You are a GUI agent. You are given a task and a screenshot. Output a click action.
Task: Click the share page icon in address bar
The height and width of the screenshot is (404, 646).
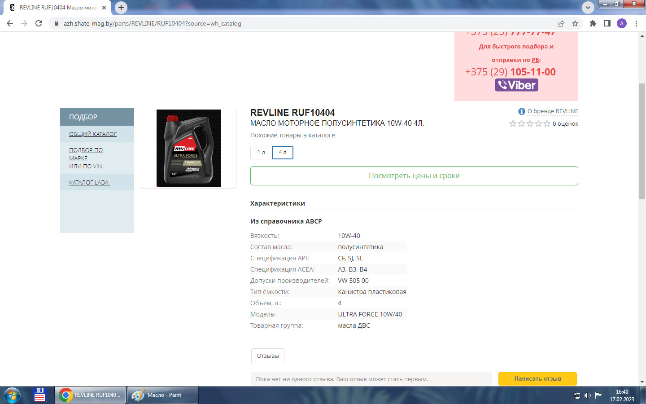561,23
